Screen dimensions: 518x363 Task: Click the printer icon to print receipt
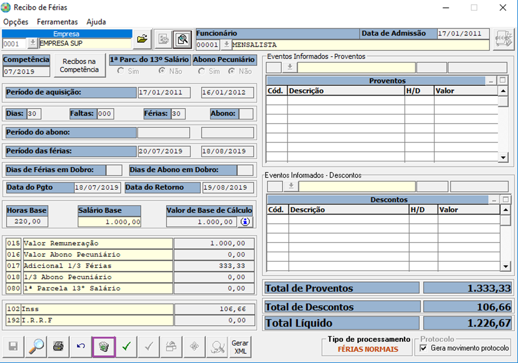(x=59, y=347)
